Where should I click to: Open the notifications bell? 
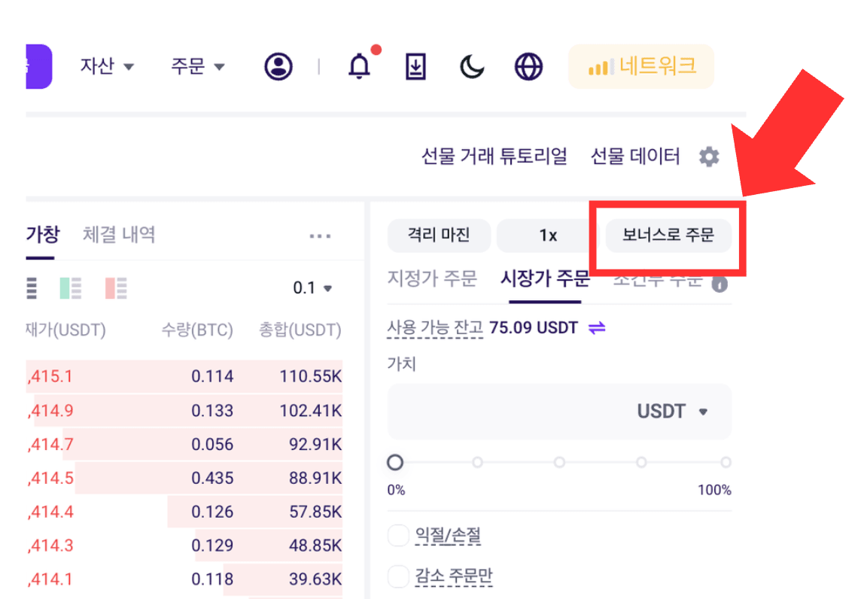pyautogui.click(x=360, y=66)
